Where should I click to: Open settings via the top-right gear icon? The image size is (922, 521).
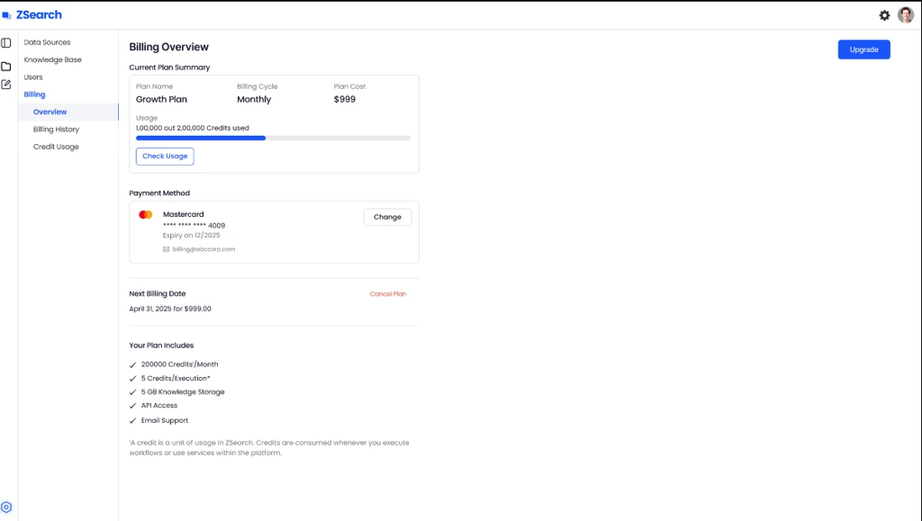coord(884,15)
